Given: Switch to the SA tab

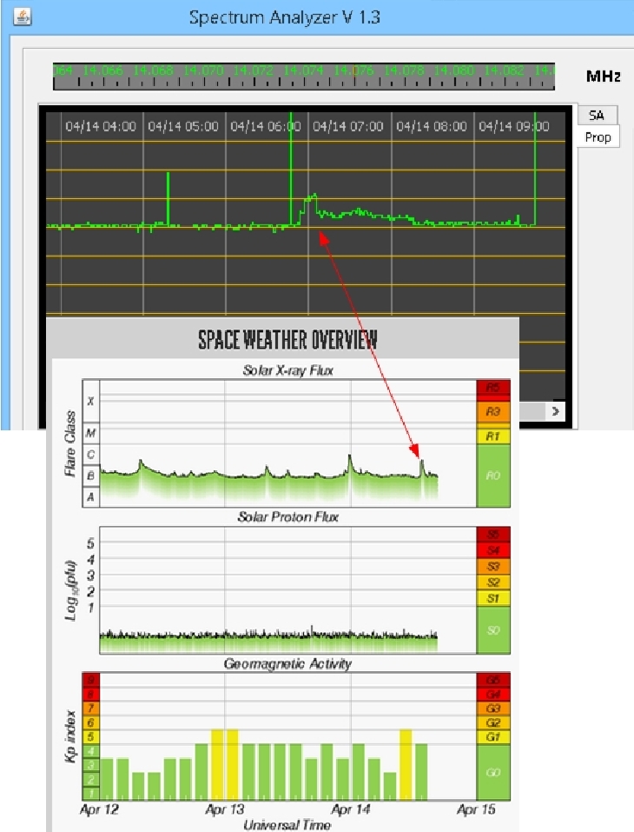Looking at the screenshot, I should click(596, 115).
